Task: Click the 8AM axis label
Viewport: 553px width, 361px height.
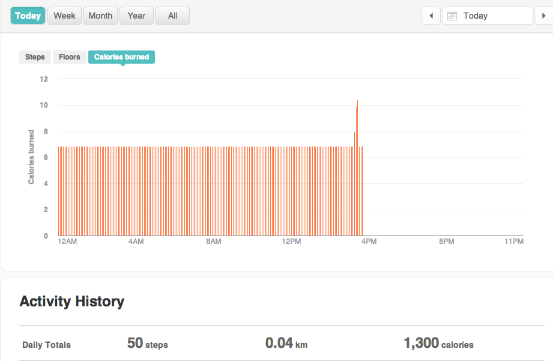Action: [x=214, y=241]
